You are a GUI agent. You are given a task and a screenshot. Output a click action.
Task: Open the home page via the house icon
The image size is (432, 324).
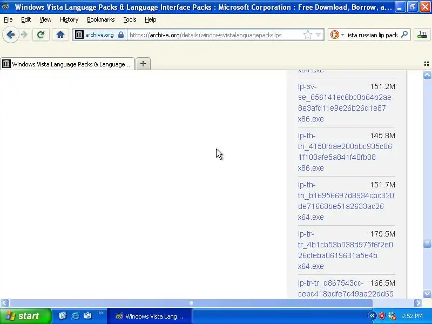coord(60,35)
